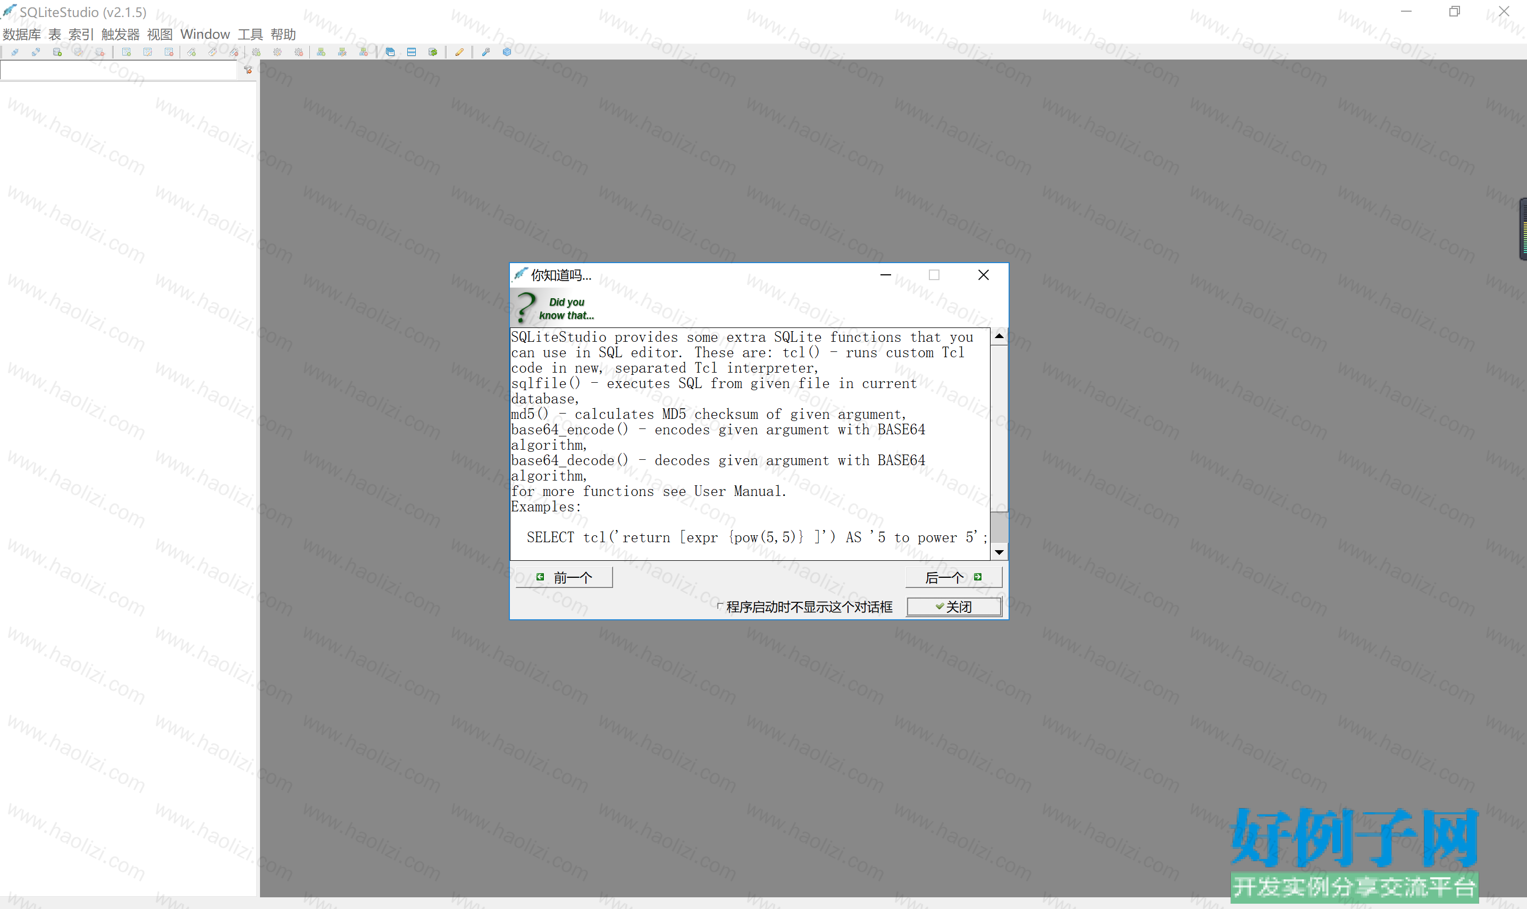Click the delete trigger icon
The width and height of the screenshot is (1527, 909).
click(299, 52)
